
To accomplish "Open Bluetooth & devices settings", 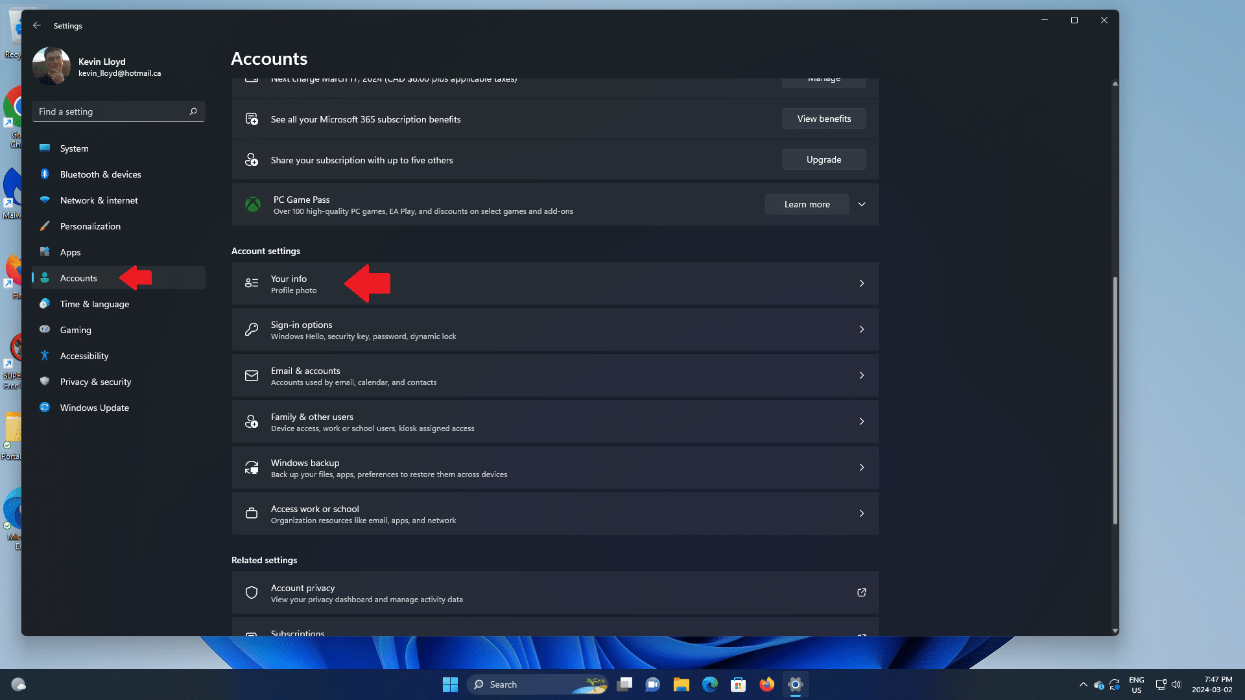I will tap(100, 174).
